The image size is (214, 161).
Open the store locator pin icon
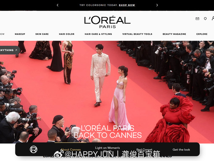pos(205,19)
